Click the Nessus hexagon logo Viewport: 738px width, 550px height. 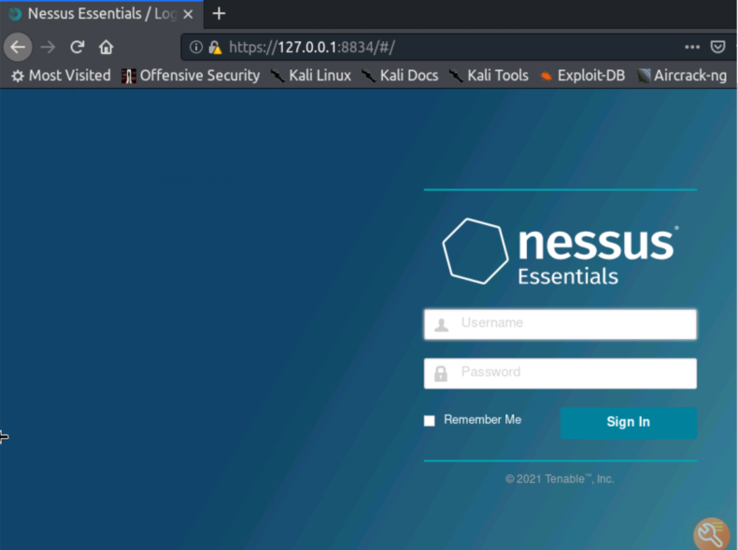(475, 251)
